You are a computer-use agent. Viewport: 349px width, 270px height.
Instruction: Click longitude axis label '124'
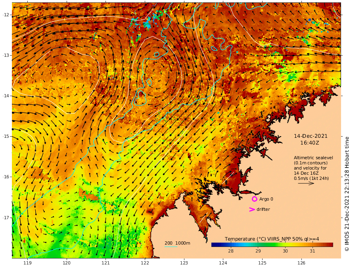[x=223, y=263]
